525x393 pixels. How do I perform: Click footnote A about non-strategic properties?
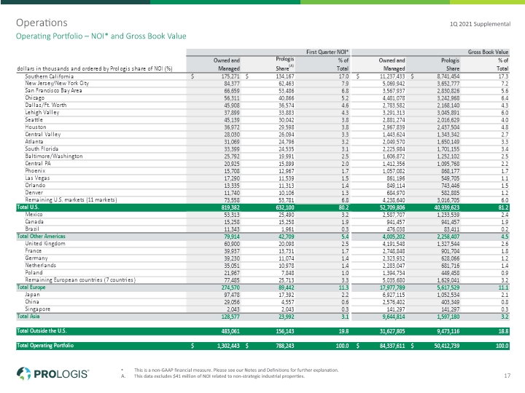(219, 376)
